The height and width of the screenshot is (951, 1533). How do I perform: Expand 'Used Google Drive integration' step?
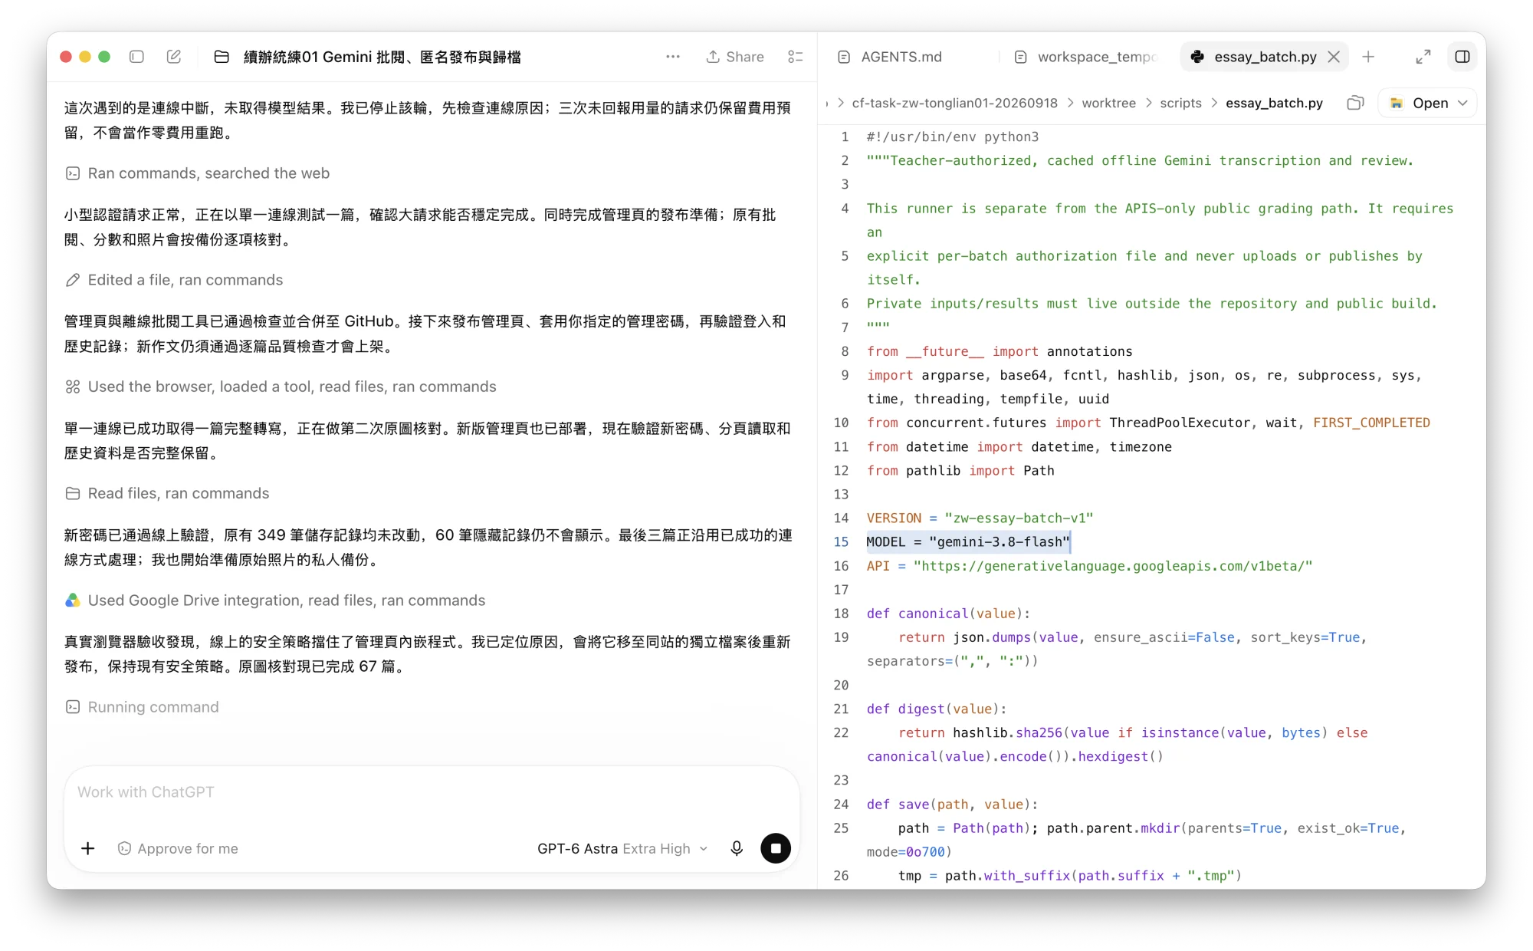pyautogui.click(x=287, y=601)
